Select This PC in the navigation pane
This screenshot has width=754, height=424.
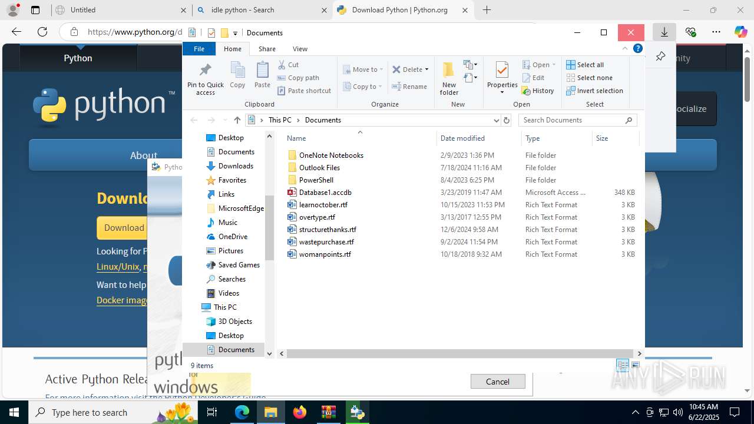click(225, 307)
